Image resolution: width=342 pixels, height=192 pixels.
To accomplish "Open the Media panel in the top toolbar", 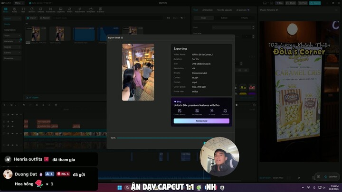I will (6, 10).
